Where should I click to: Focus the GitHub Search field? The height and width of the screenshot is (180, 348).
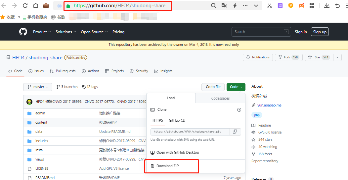tap(261, 32)
